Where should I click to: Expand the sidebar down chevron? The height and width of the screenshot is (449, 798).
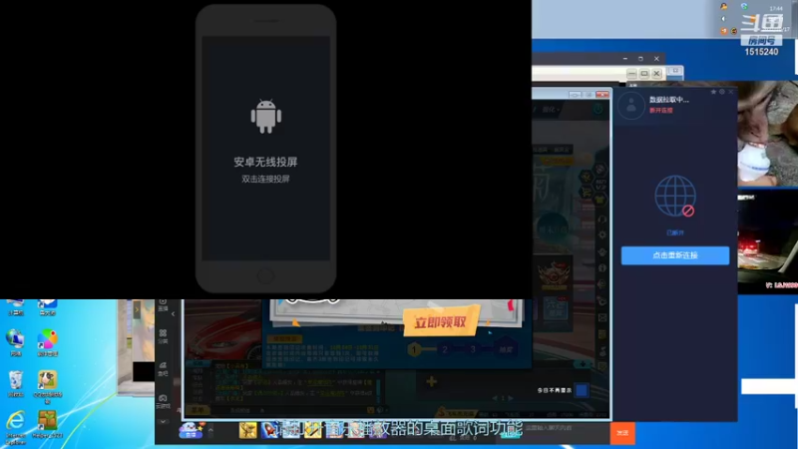tap(163, 421)
